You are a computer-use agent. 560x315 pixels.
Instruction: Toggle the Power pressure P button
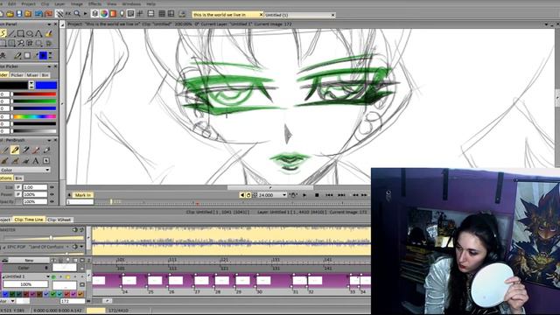18,194
